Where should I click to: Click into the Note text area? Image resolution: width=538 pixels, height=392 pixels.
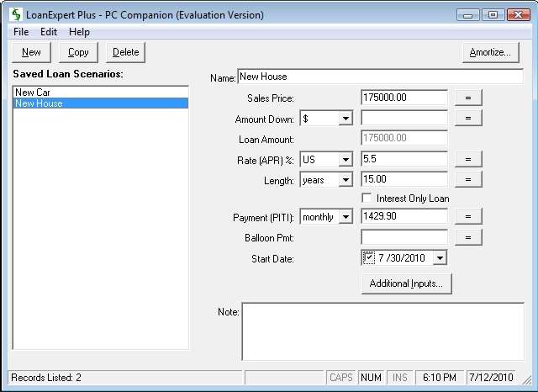click(382, 331)
